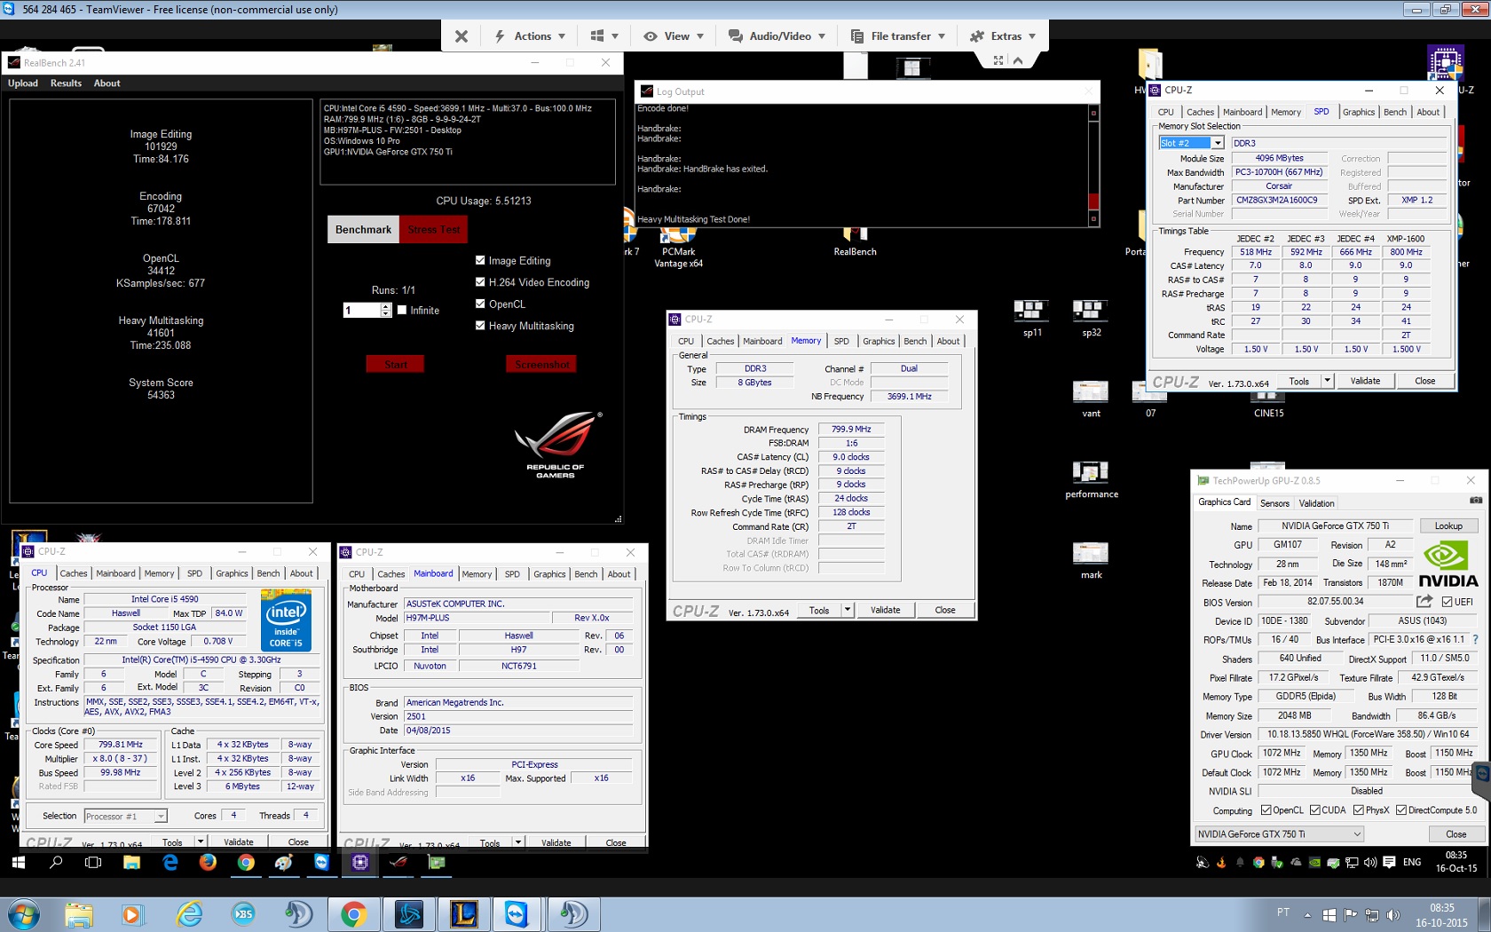Viewport: 1491px width, 932px height.
Task: Toggle the PhysX checkbox in GPU-Z
Action: [1359, 810]
